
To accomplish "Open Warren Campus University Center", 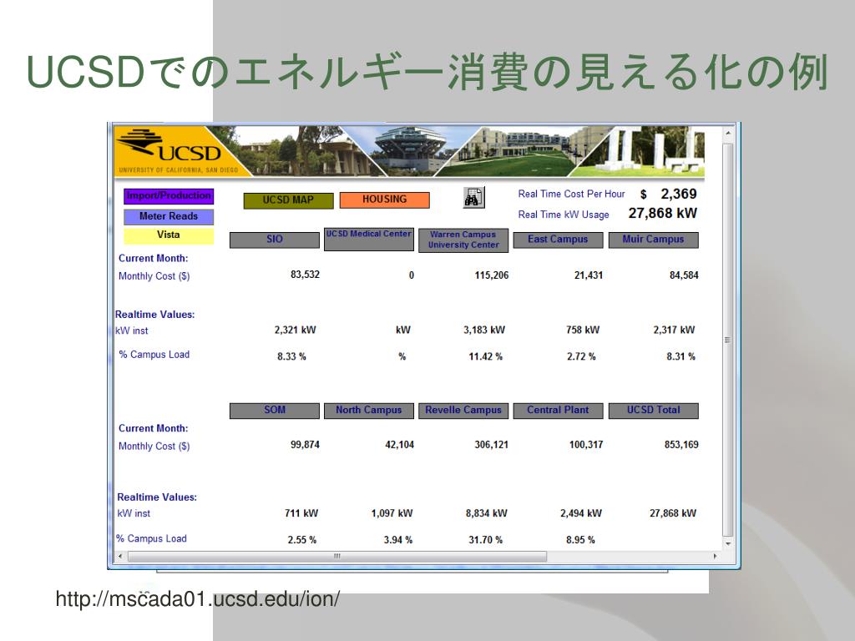I will pyautogui.click(x=463, y=240).
